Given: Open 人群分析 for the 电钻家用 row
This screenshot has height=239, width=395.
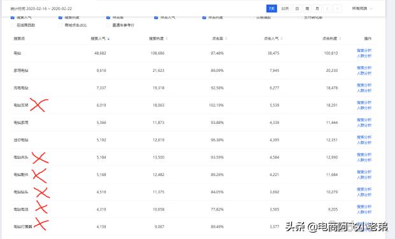Looking at the screenshot, I should click(x=364, y=125).
